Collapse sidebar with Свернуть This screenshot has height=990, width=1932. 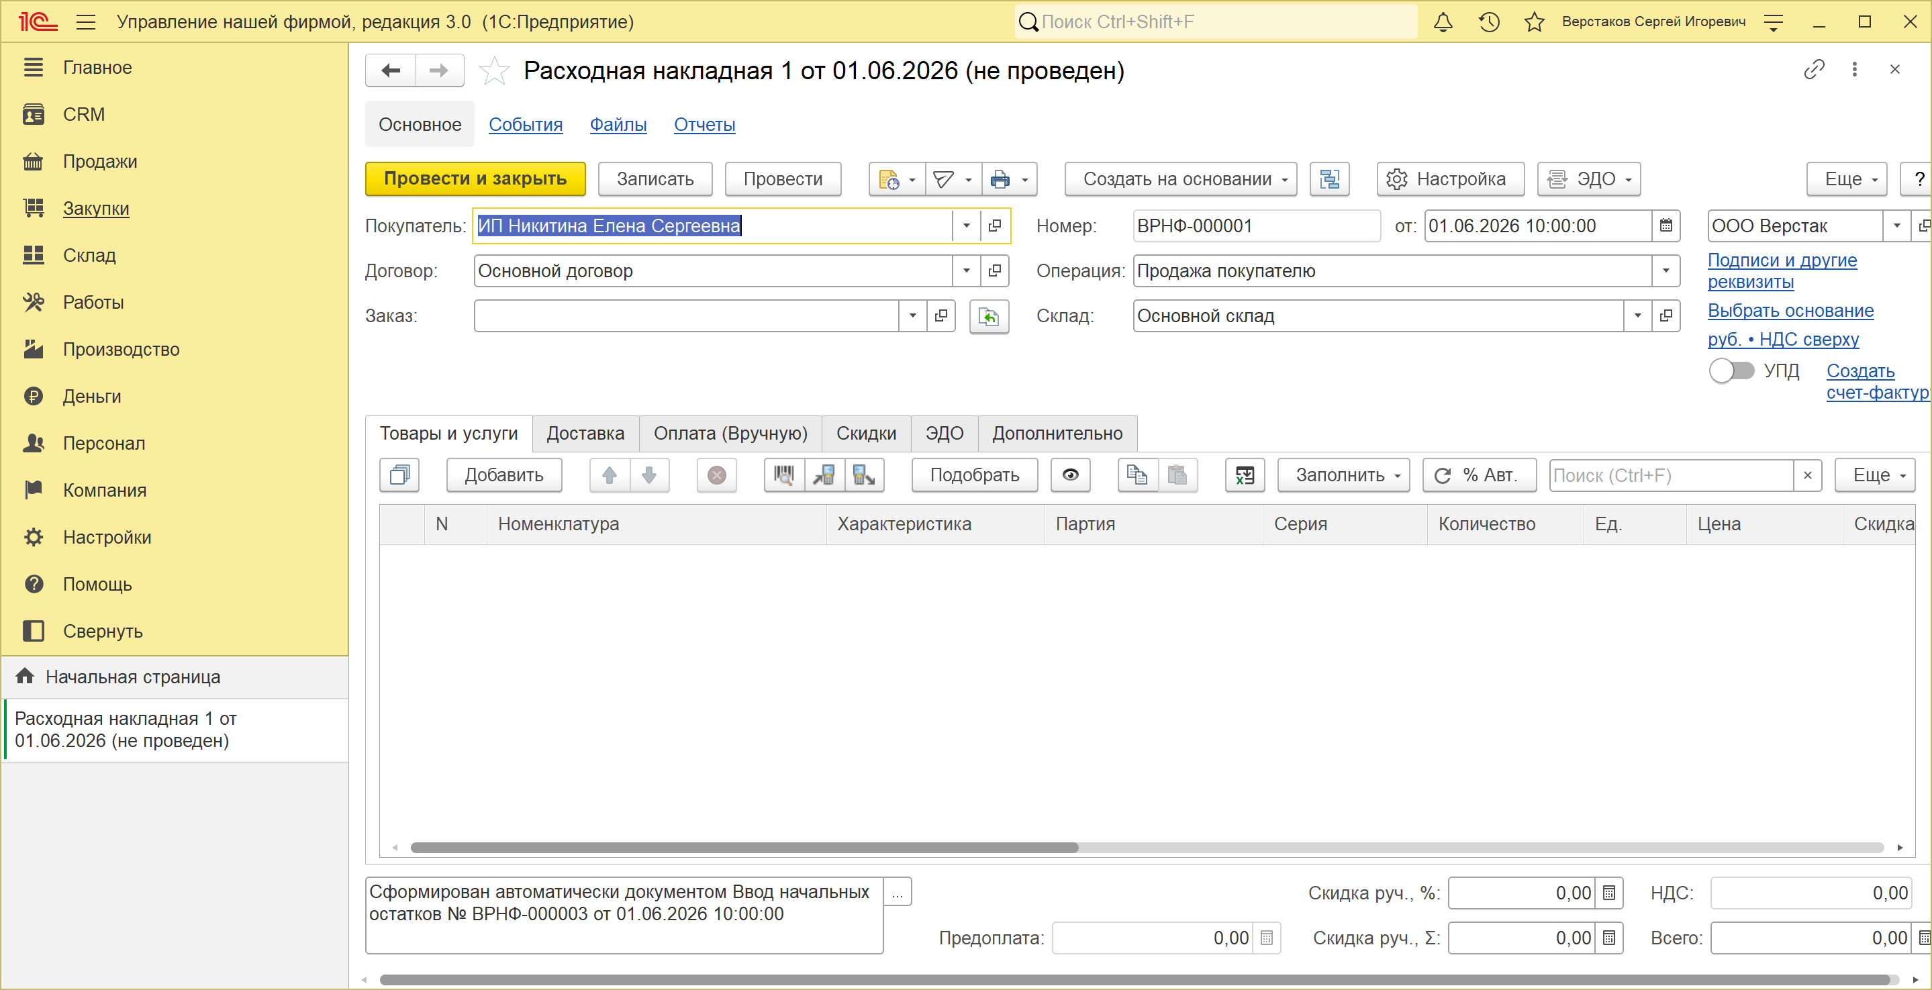coord(103,631)
